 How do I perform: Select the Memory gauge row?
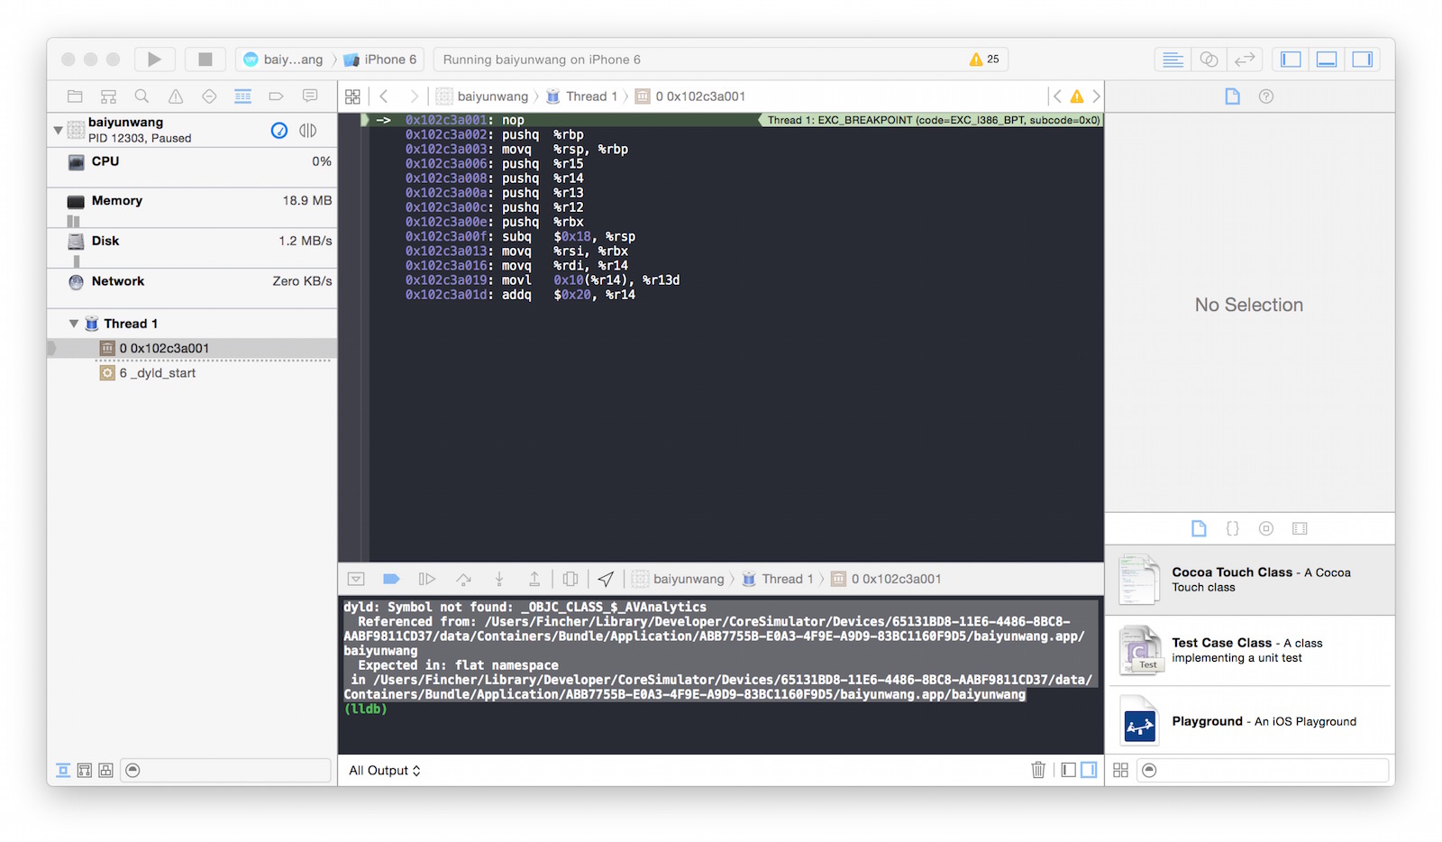click(192, 207)
